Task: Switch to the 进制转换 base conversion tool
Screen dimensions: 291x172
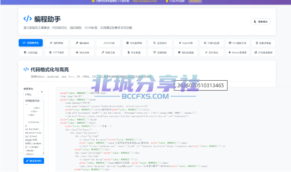Action: click(56, 43)
